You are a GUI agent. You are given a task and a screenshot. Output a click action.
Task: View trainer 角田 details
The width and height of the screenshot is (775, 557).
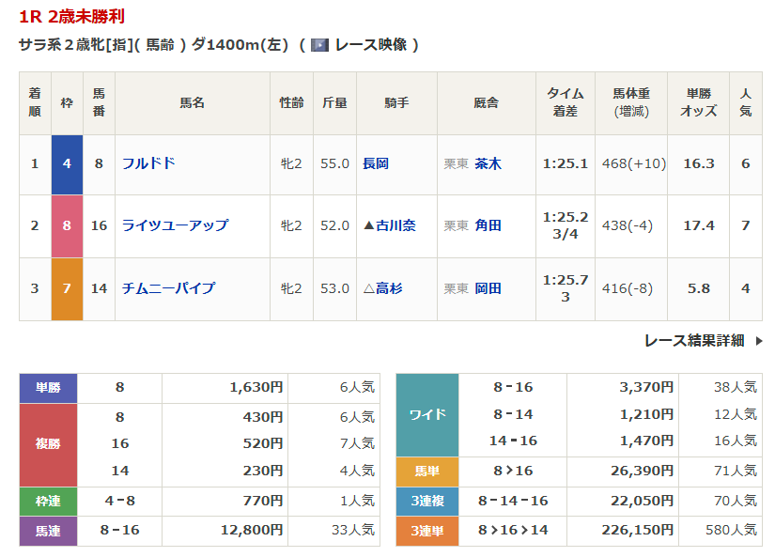click(x=488, y=225)
